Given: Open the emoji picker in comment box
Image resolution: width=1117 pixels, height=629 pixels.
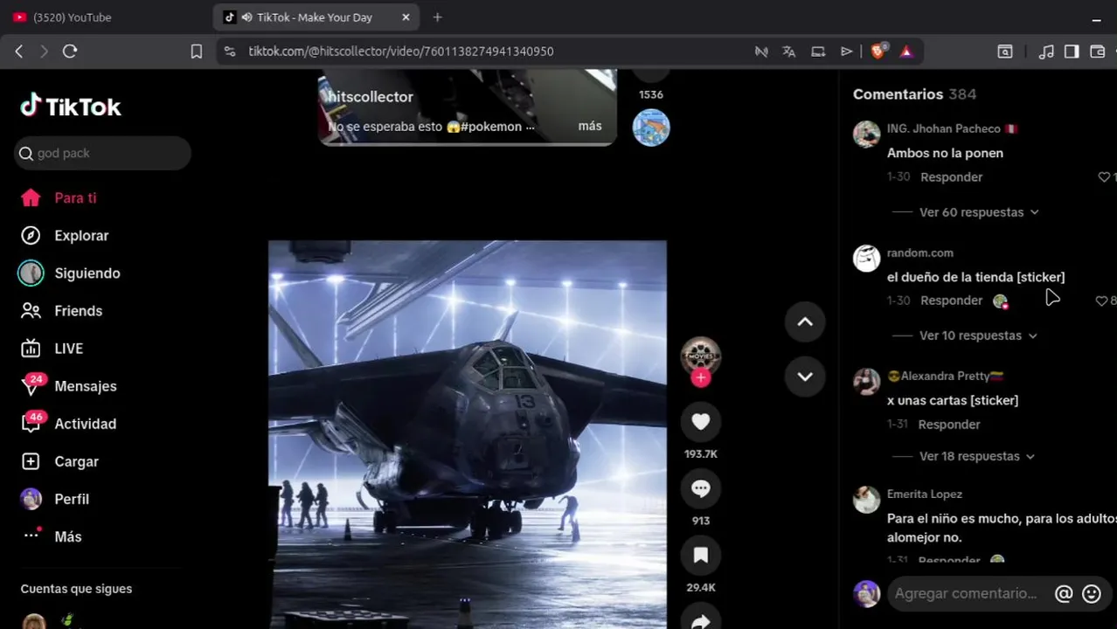Looking at the screenshot, I should point(1092,594).
